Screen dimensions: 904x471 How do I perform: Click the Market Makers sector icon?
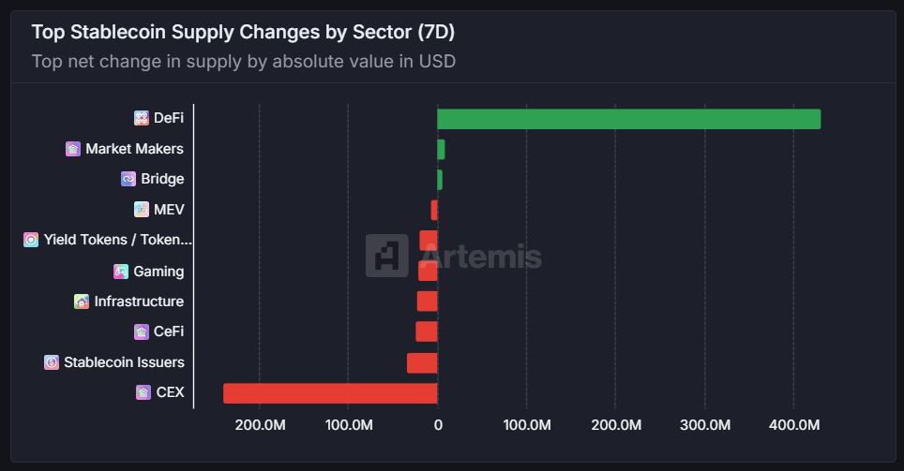coord(73,149)
